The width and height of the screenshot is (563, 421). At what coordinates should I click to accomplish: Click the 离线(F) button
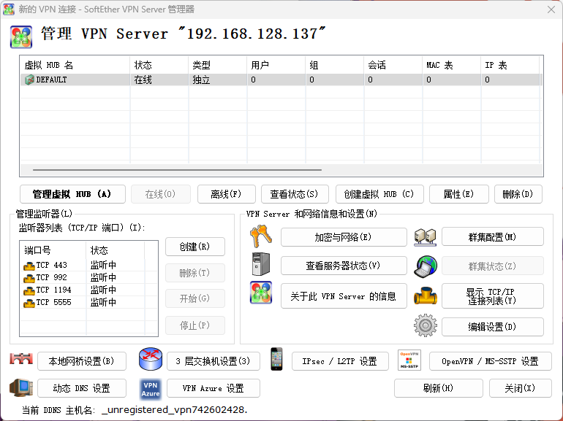pyautogui.click(x=226, y=194)
